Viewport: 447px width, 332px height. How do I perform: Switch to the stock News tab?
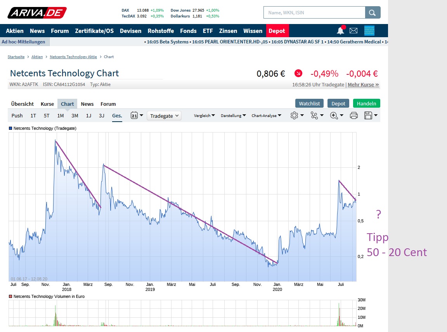[x=87, y=104]
